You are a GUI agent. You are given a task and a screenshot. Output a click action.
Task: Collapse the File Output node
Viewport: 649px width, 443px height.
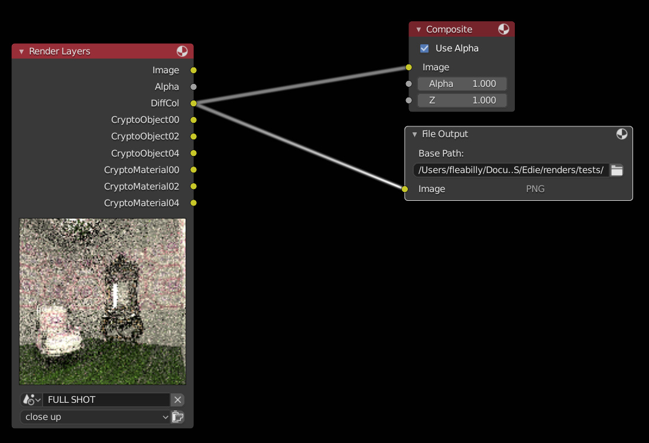[x=414, y=135]
